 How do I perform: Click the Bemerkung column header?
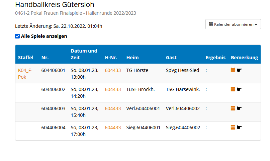point(244,58)
